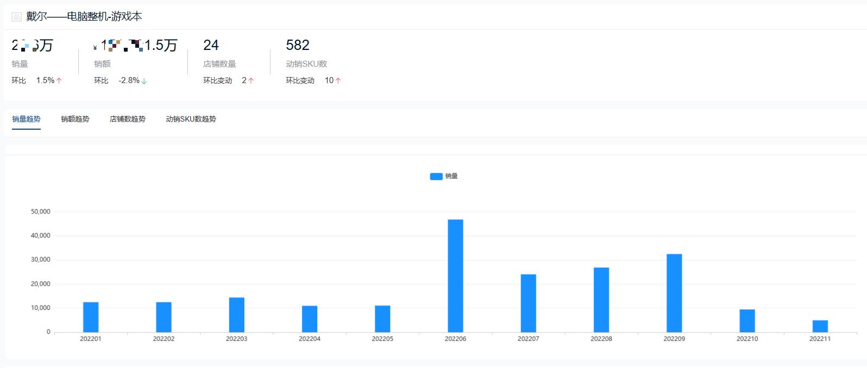Click the 202201 sales bar
This screenshot has width=867, height=368.
point(91,317)
